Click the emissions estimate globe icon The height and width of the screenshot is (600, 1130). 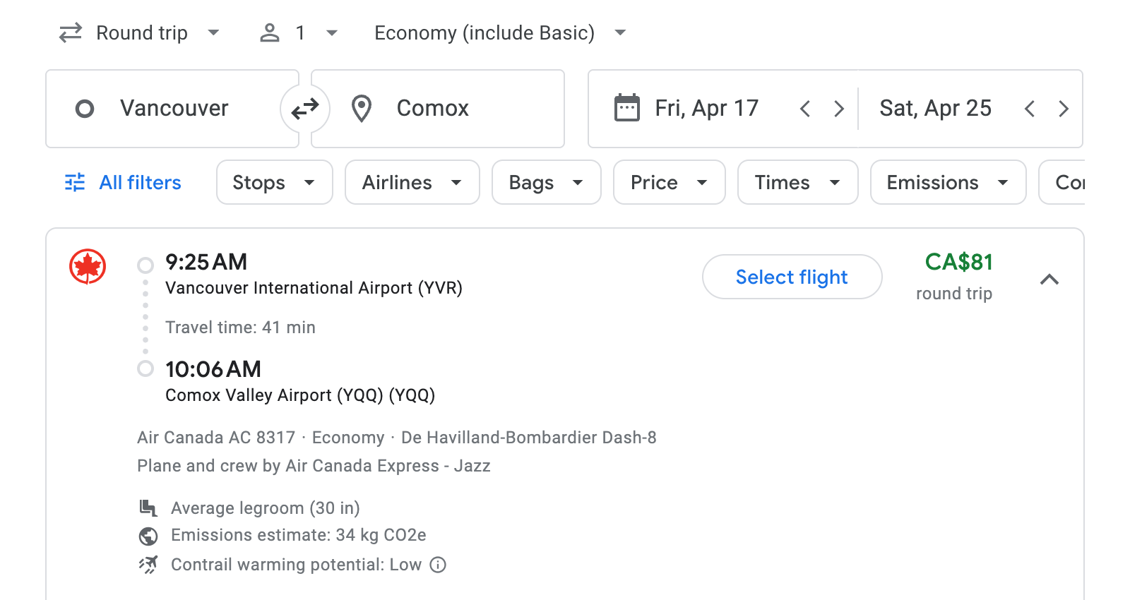click(x=148, y=536)
